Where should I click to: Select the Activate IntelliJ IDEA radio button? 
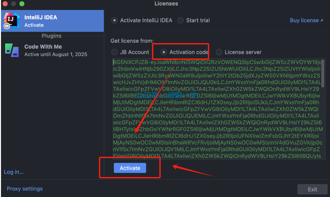point(114,21)
